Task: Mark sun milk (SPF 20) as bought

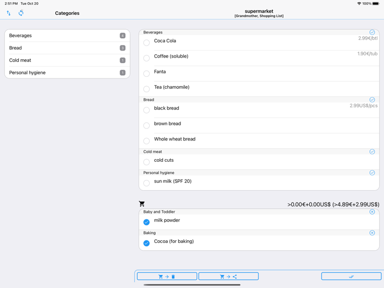Action: click(146, 183)
